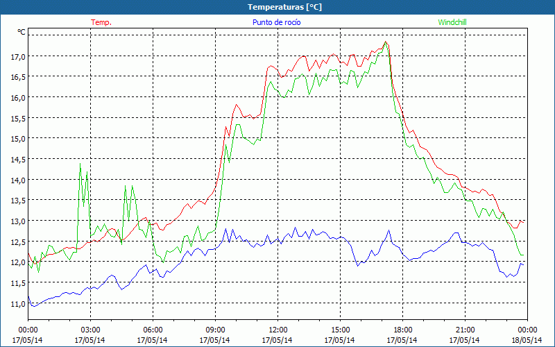This screenshot has height=347, width=555.
Task: Select the red 'Temp.' legend label
Action: (101, 22)
